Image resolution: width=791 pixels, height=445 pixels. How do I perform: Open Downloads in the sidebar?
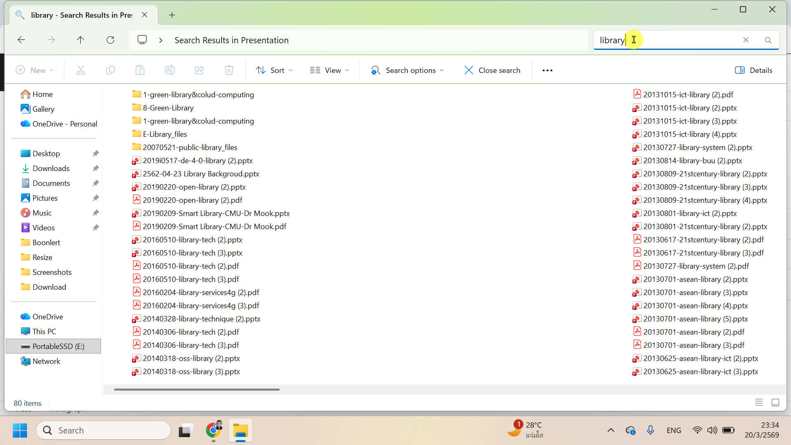pyautogui.click(x=51, y=168)
